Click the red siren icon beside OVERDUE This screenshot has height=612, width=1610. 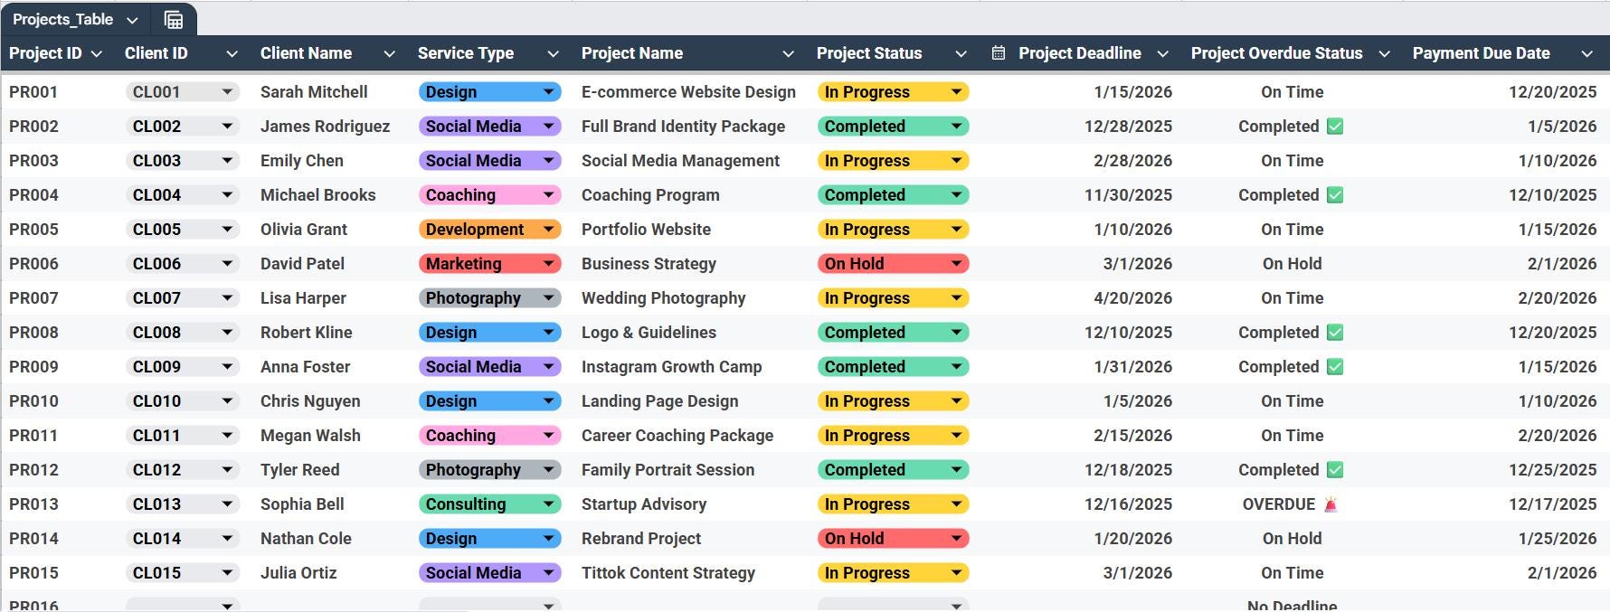[x=1331, y=504]
